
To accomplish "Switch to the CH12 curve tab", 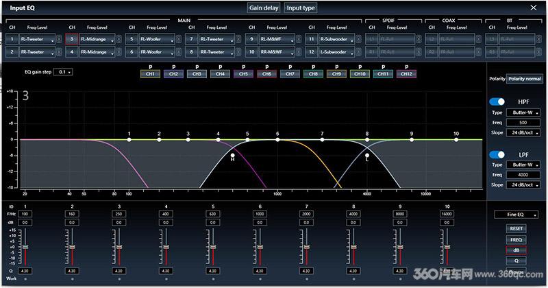I will (x=406, y=74).
